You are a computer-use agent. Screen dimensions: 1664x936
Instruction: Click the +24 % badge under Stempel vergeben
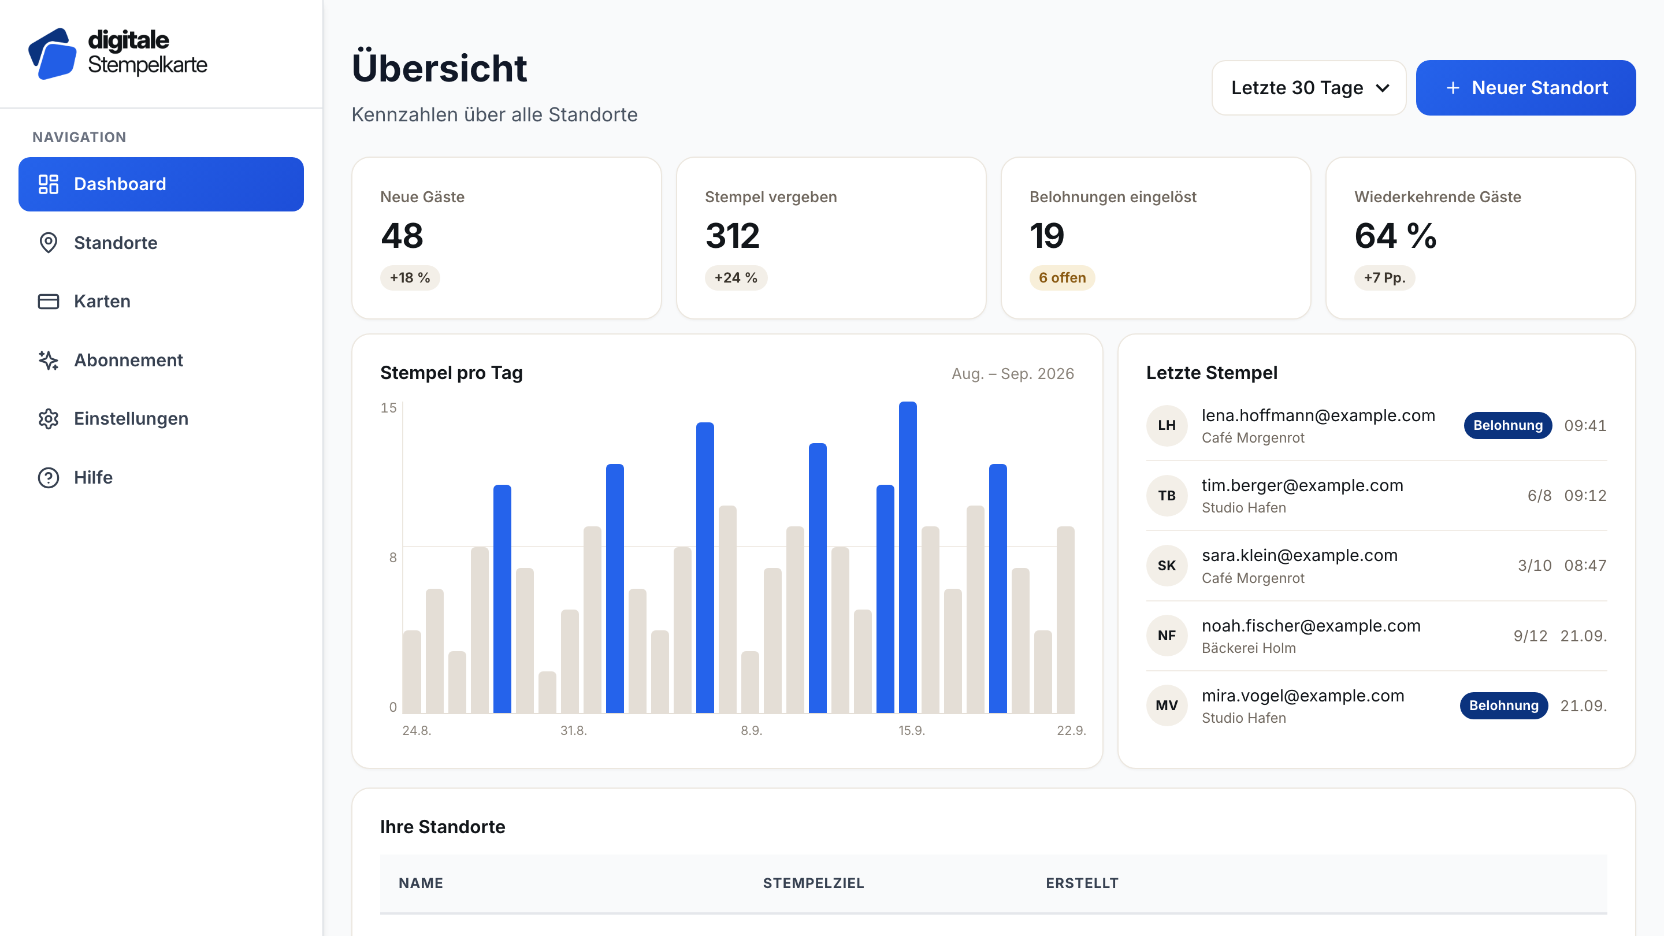pos(736,278)
